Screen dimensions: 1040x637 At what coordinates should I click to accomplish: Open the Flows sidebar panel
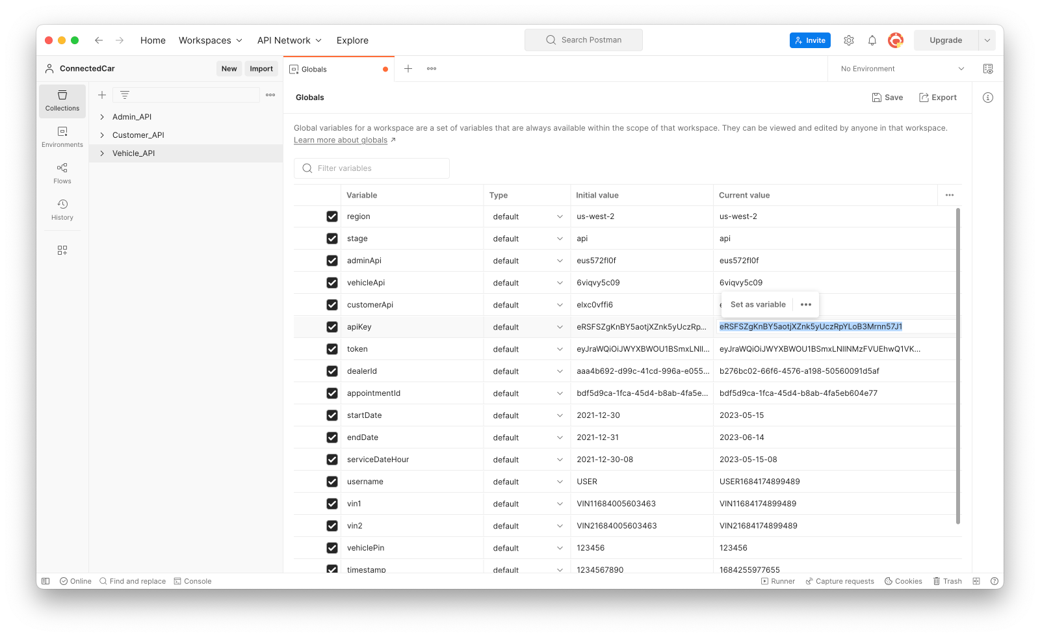coord(62,174)
